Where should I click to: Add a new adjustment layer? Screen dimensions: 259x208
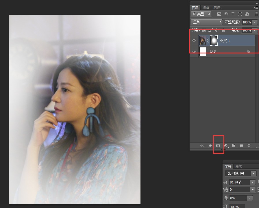(226, 146)
